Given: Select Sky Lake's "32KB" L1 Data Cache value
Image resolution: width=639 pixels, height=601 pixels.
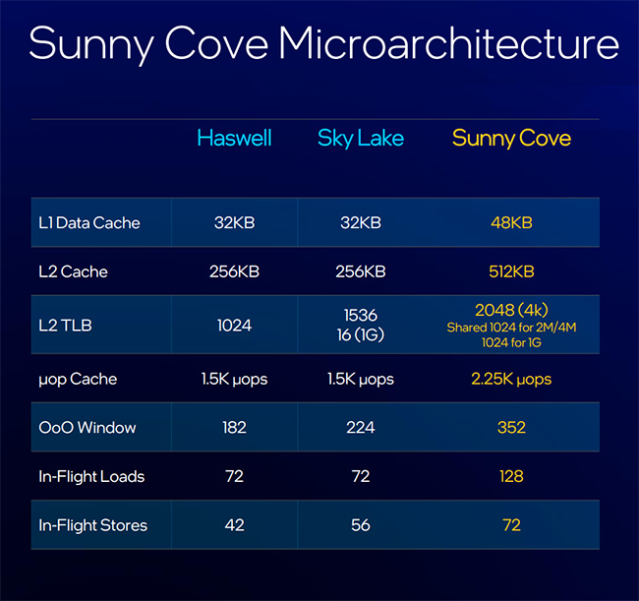Looking at the screenshot, I should tap(361, 222).
